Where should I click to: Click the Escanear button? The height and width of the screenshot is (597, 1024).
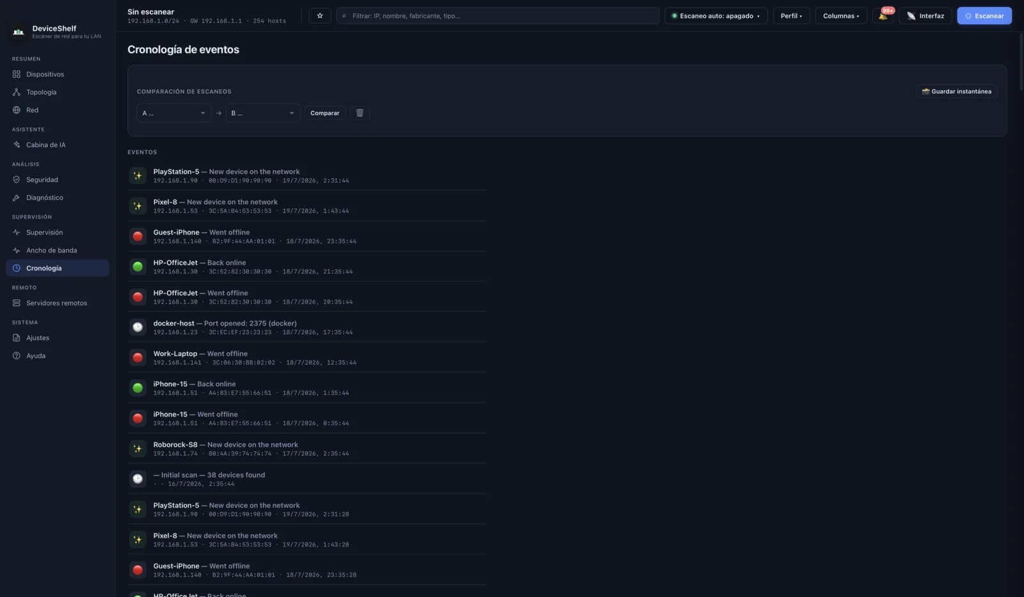pos(984,16)
